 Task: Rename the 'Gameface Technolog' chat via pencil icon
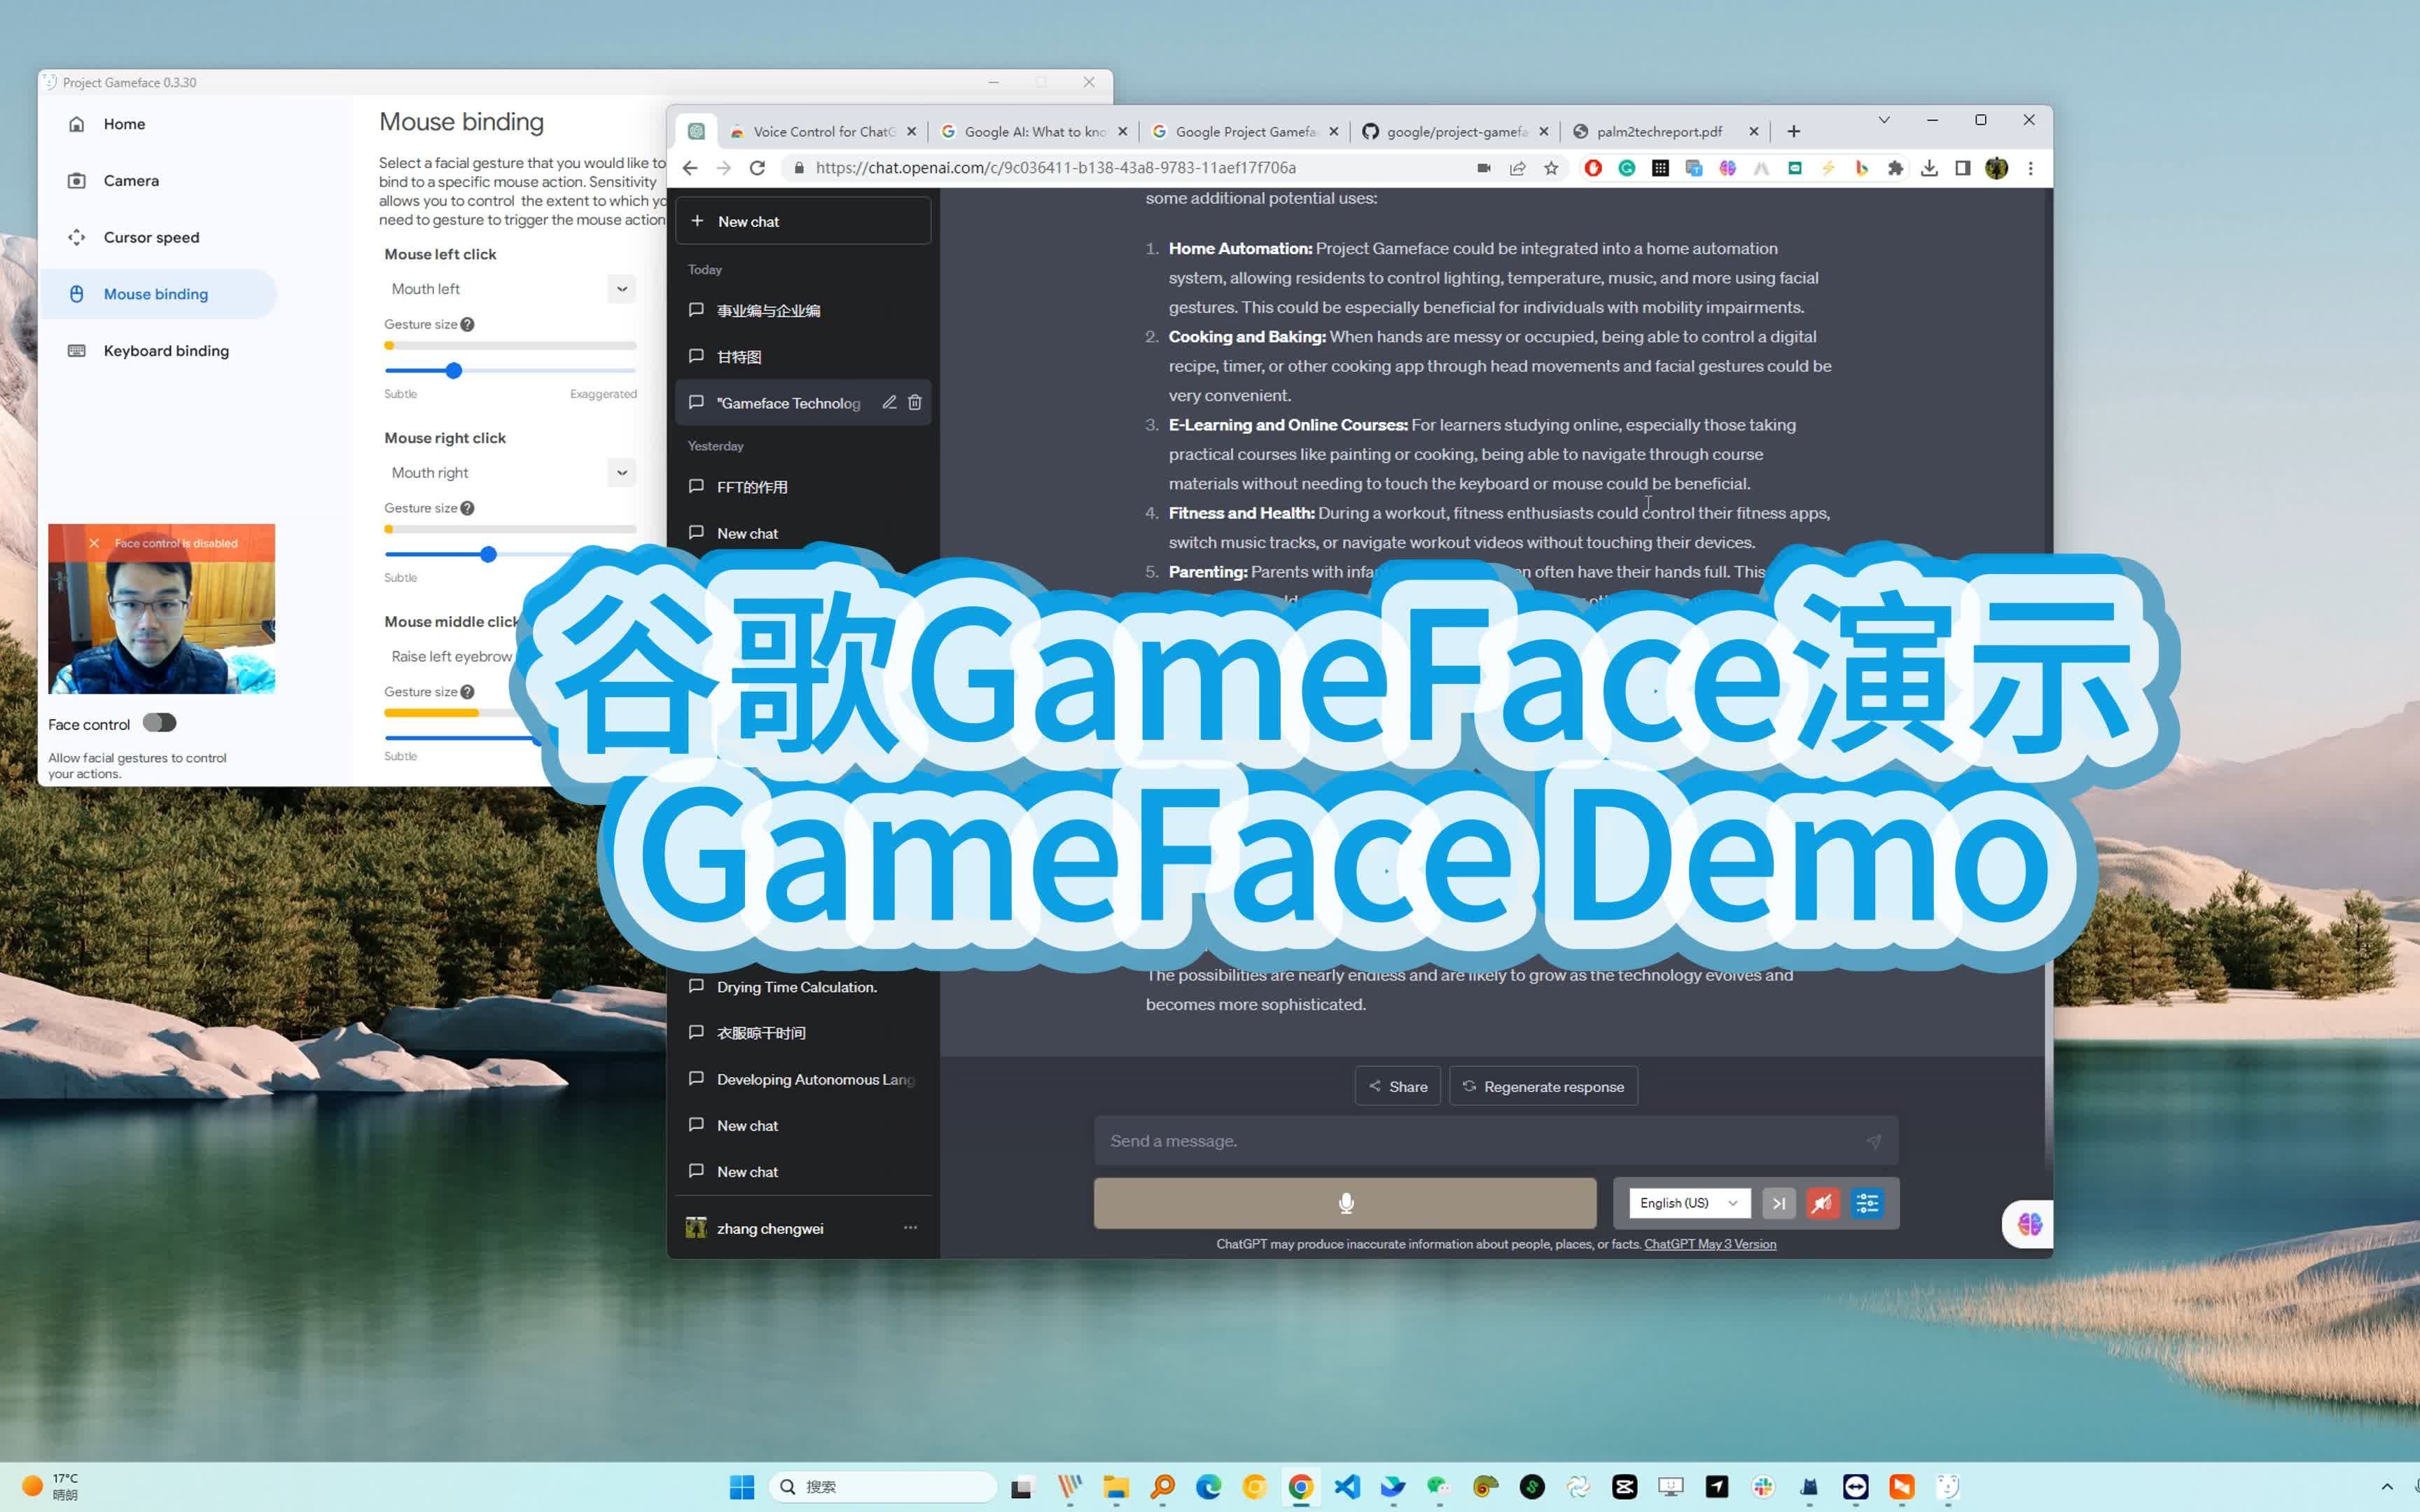(x=889, y=402)
